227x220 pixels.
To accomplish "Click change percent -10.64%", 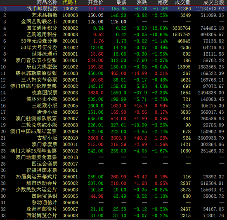I will [158, 35].
